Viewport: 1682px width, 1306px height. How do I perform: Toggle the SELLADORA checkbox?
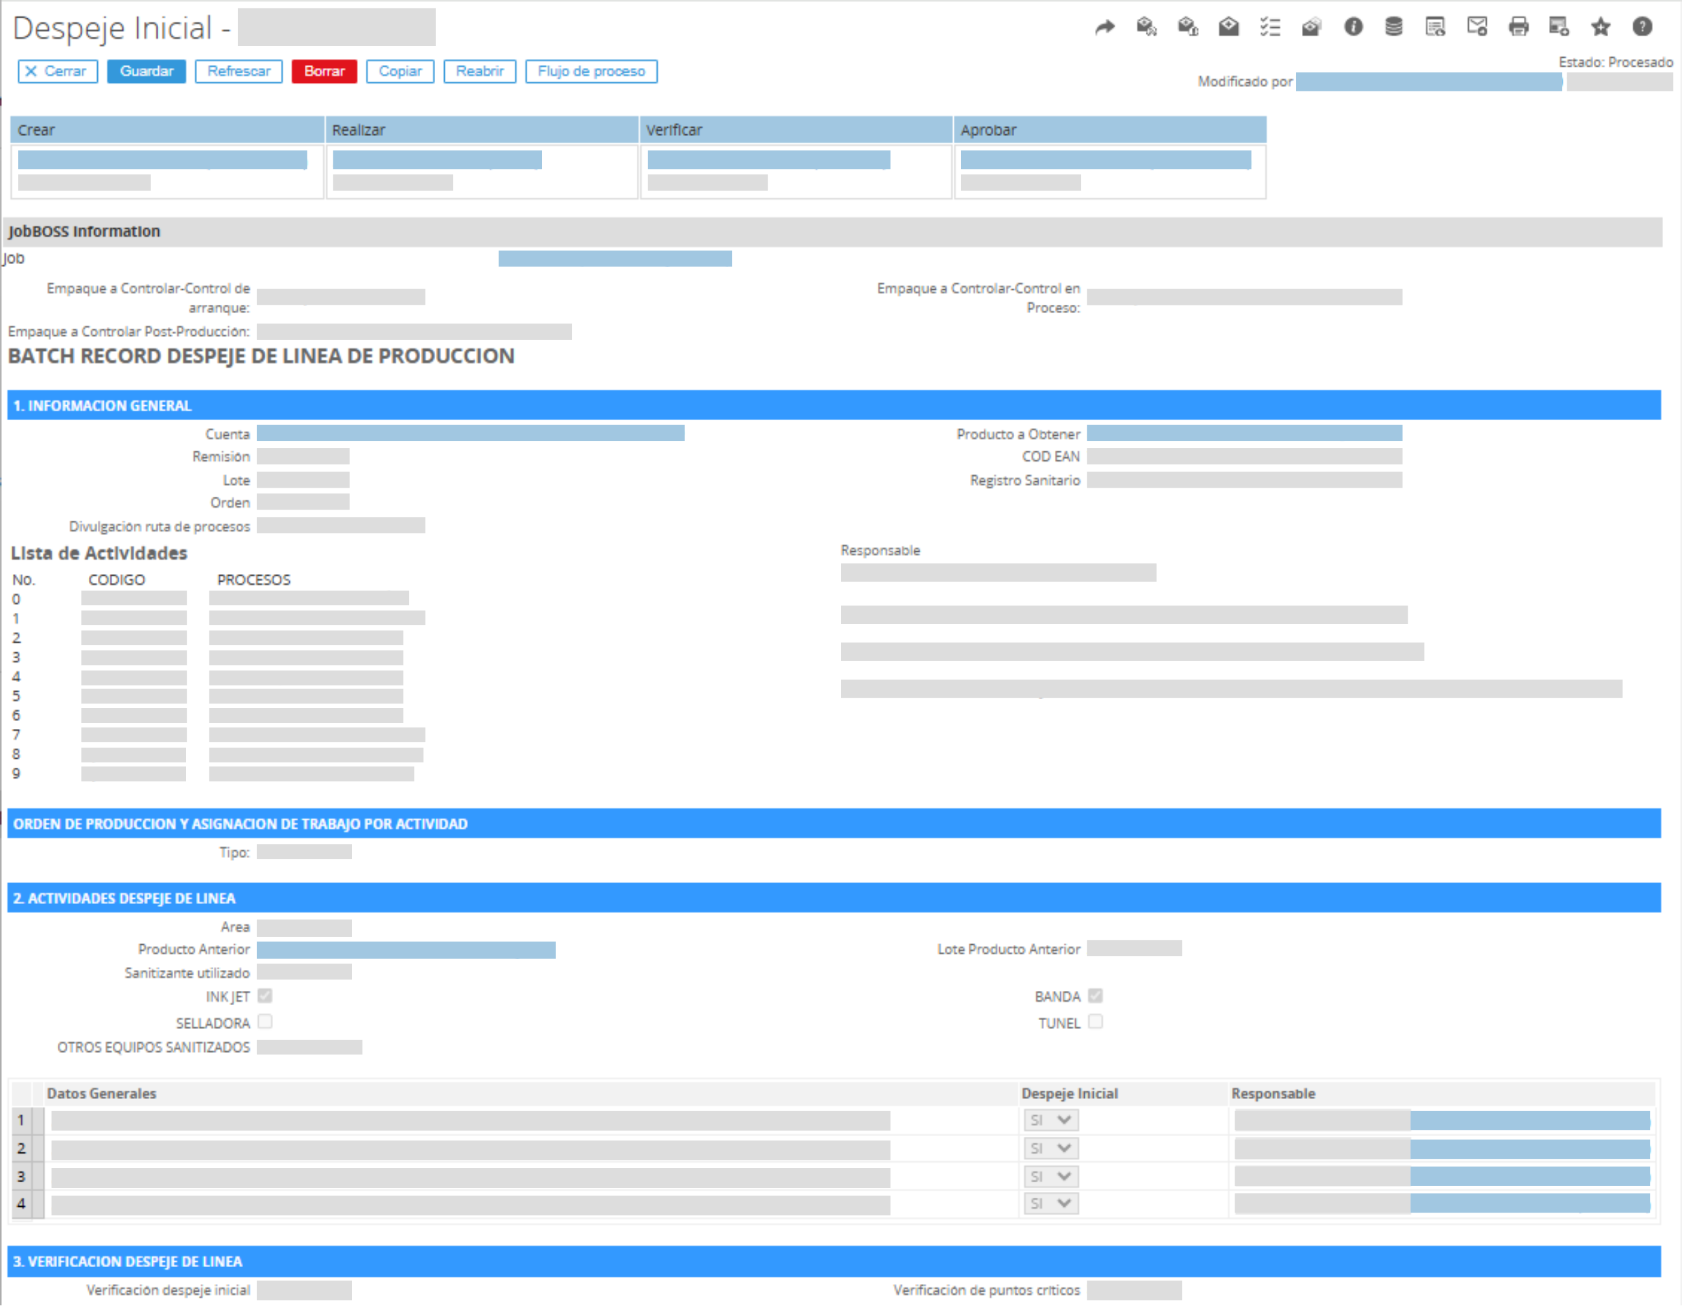265,1022
